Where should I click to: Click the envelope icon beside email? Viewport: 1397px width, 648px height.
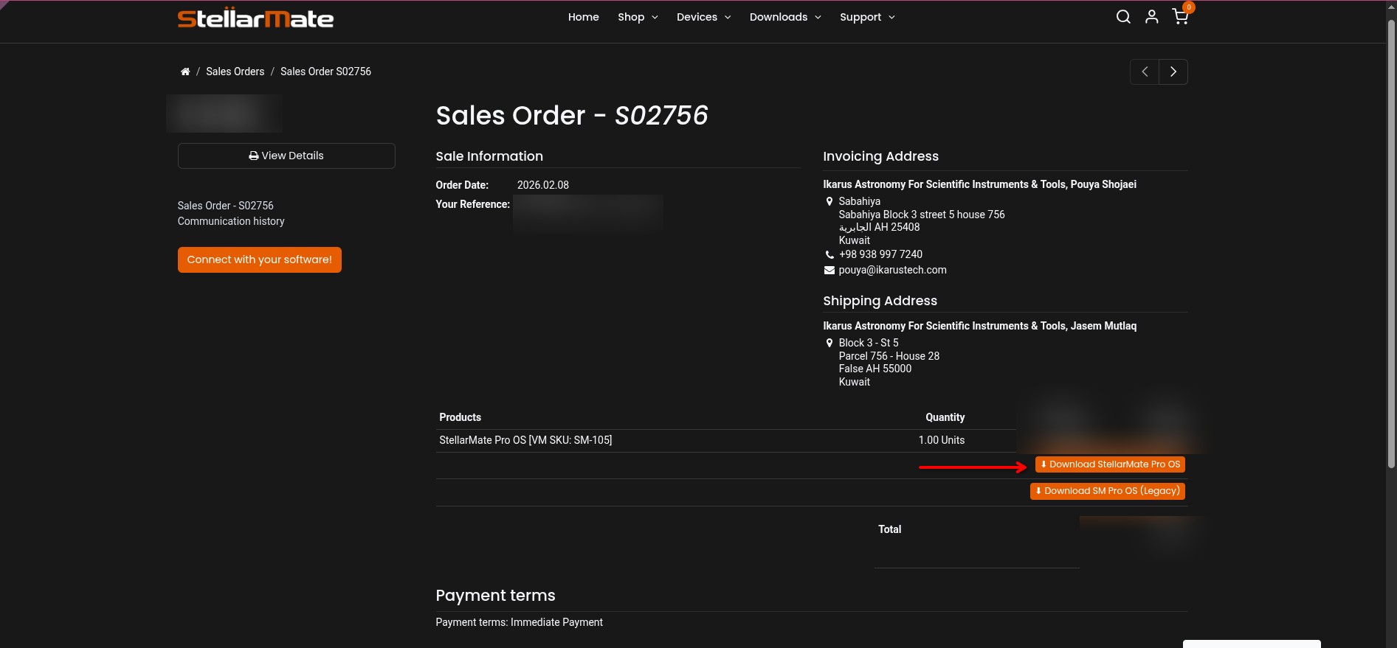[829, 270]
